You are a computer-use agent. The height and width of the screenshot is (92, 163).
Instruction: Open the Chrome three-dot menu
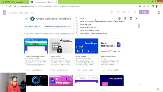pos(160,6)
